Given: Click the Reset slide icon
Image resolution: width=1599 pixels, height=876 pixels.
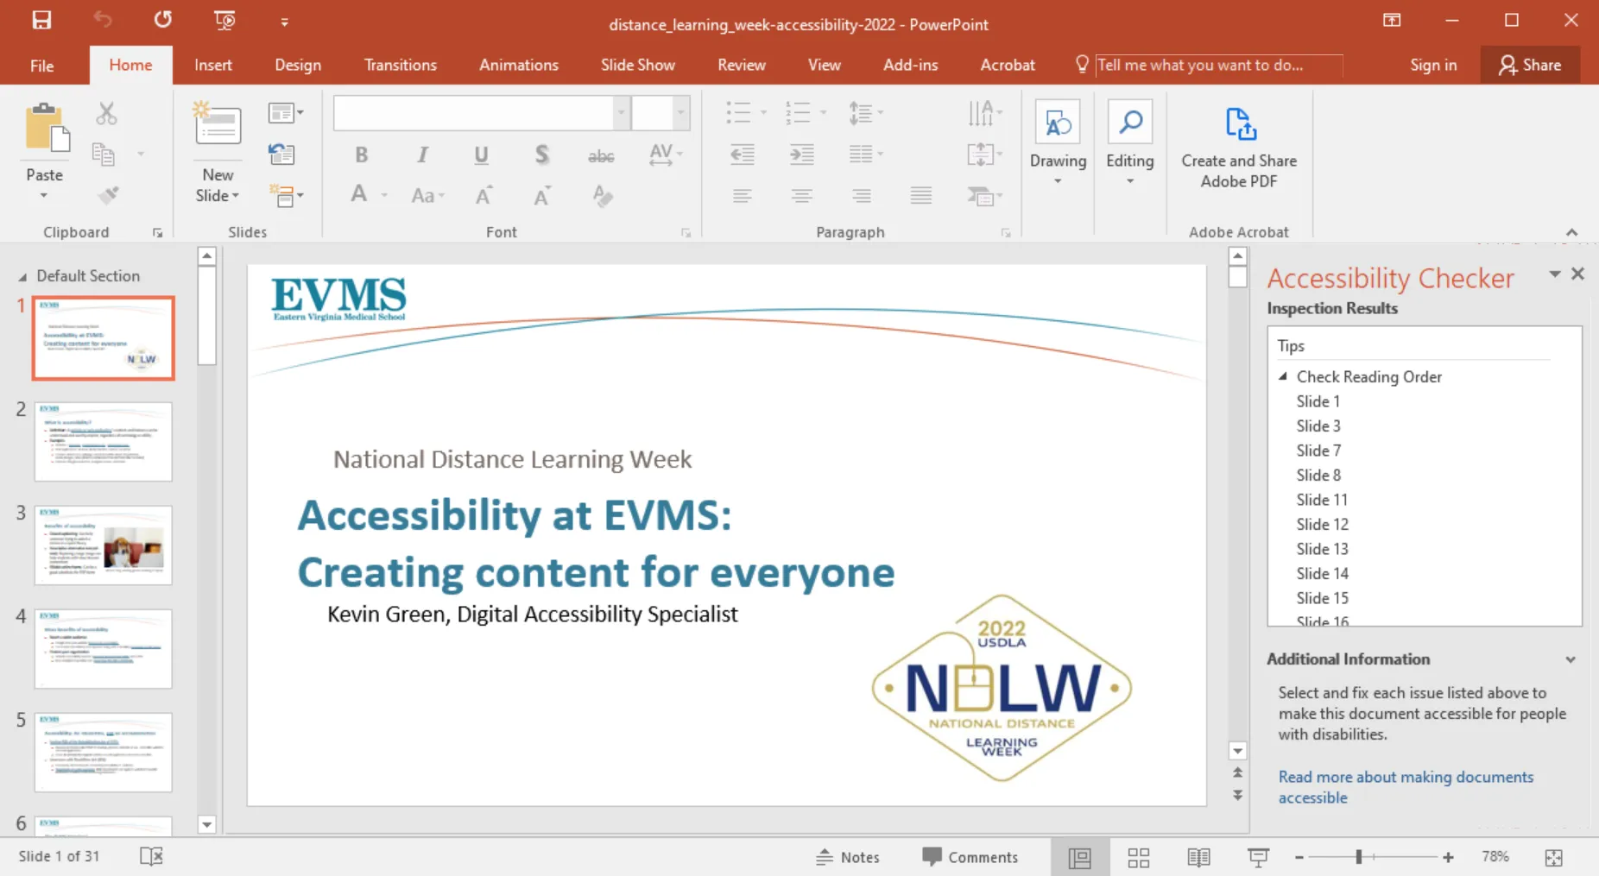Looking at the screenshot, I should pyautogui.click(x=281, y=154).
